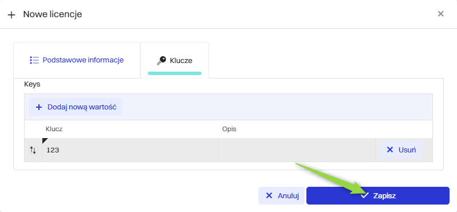This screenshot has height=212, width=457.
Task: Click the X icon in Anuluj button
Action: click(x=269, y=195)
